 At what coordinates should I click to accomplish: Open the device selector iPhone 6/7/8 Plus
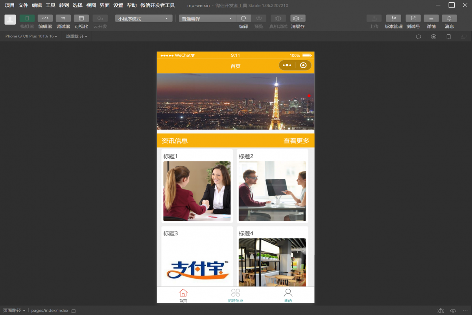(x=31, y=36)
